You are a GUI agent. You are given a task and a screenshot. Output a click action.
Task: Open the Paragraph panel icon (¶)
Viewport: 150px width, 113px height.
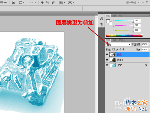[x=101, y=24]
